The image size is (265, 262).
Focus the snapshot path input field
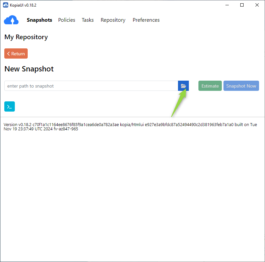(91, 86)
